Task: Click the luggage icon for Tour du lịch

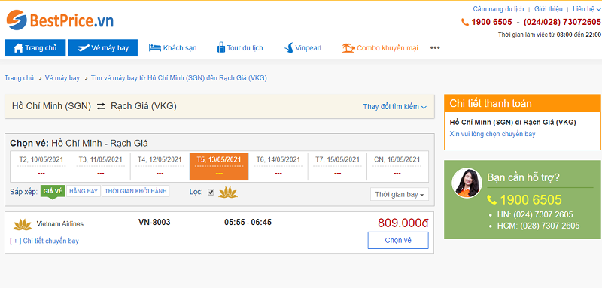Action: [x=221, y=47]
